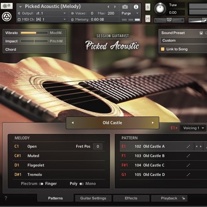The image size is (207, 207).
Task: Toggle the Plectrum/Finger switch
Action: (x=41, y=184)
